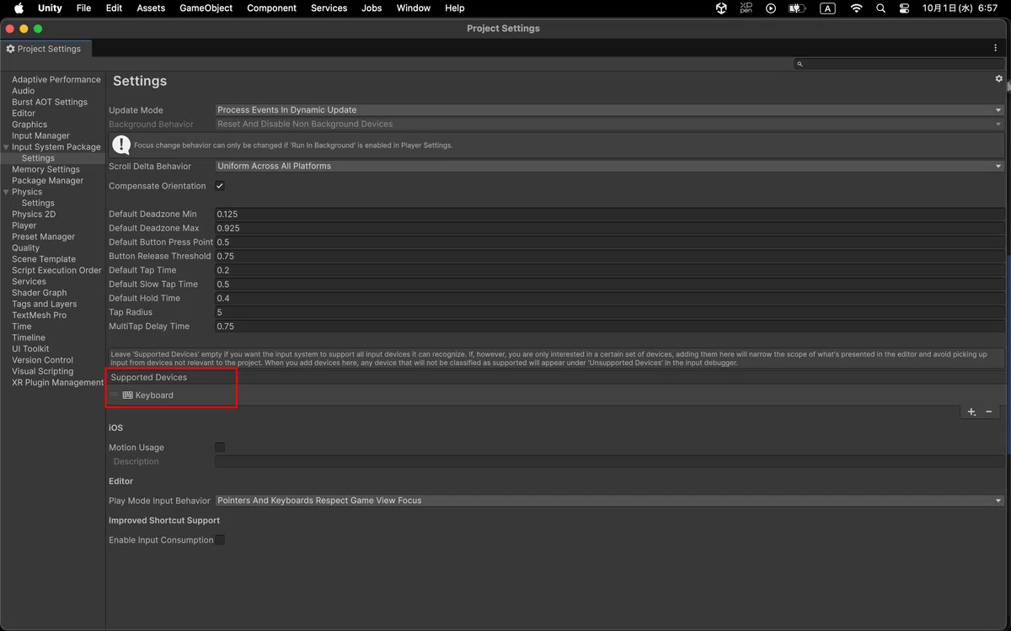Collapse the Input System Package tree node

pyautogui.click(x=7, y=147)
